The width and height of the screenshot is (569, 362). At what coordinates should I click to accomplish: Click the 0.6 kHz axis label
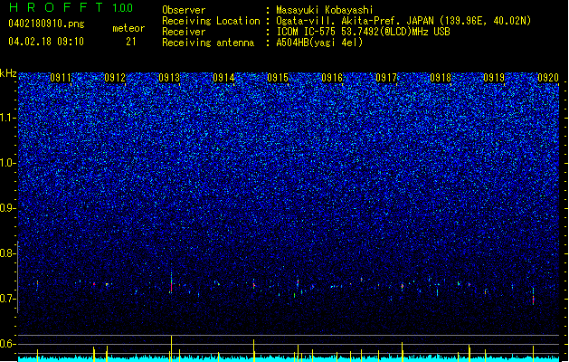pos(8,344)
